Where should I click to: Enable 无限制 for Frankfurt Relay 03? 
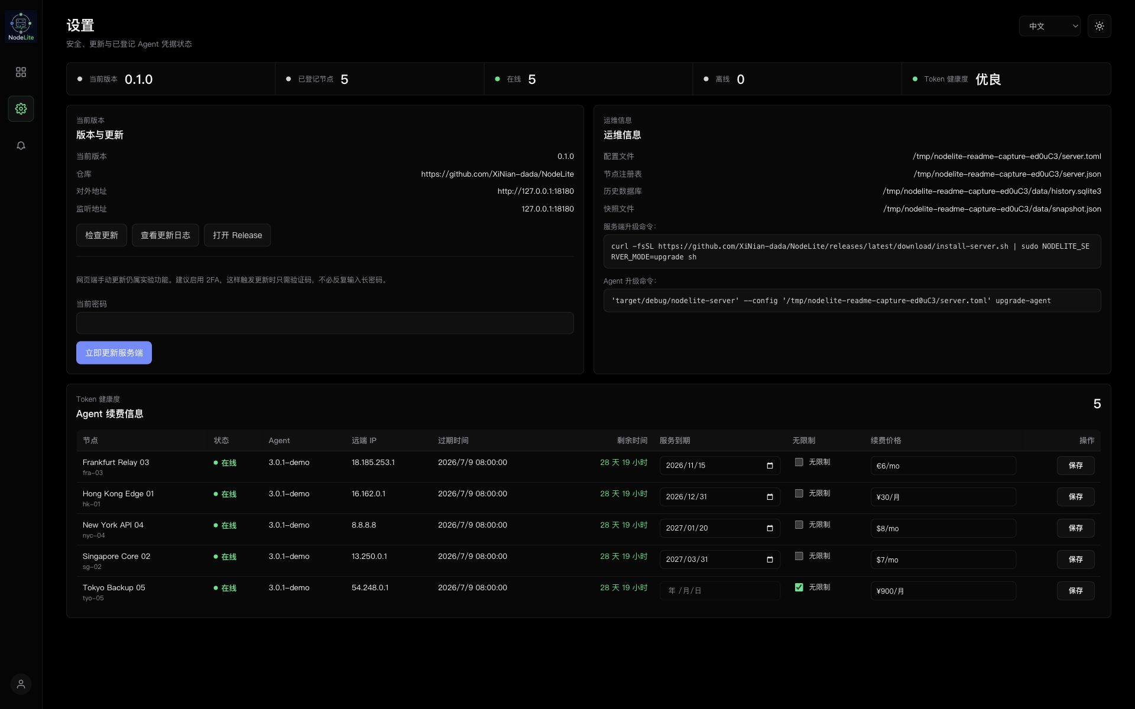(799, 462)
